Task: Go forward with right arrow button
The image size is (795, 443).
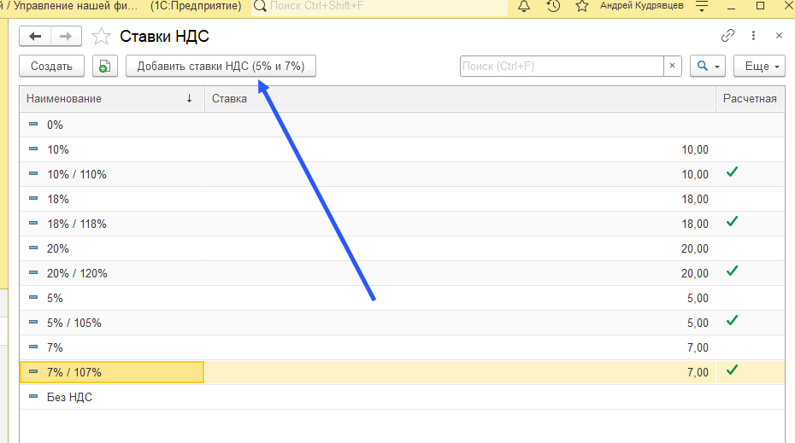Action: [66, 36]
